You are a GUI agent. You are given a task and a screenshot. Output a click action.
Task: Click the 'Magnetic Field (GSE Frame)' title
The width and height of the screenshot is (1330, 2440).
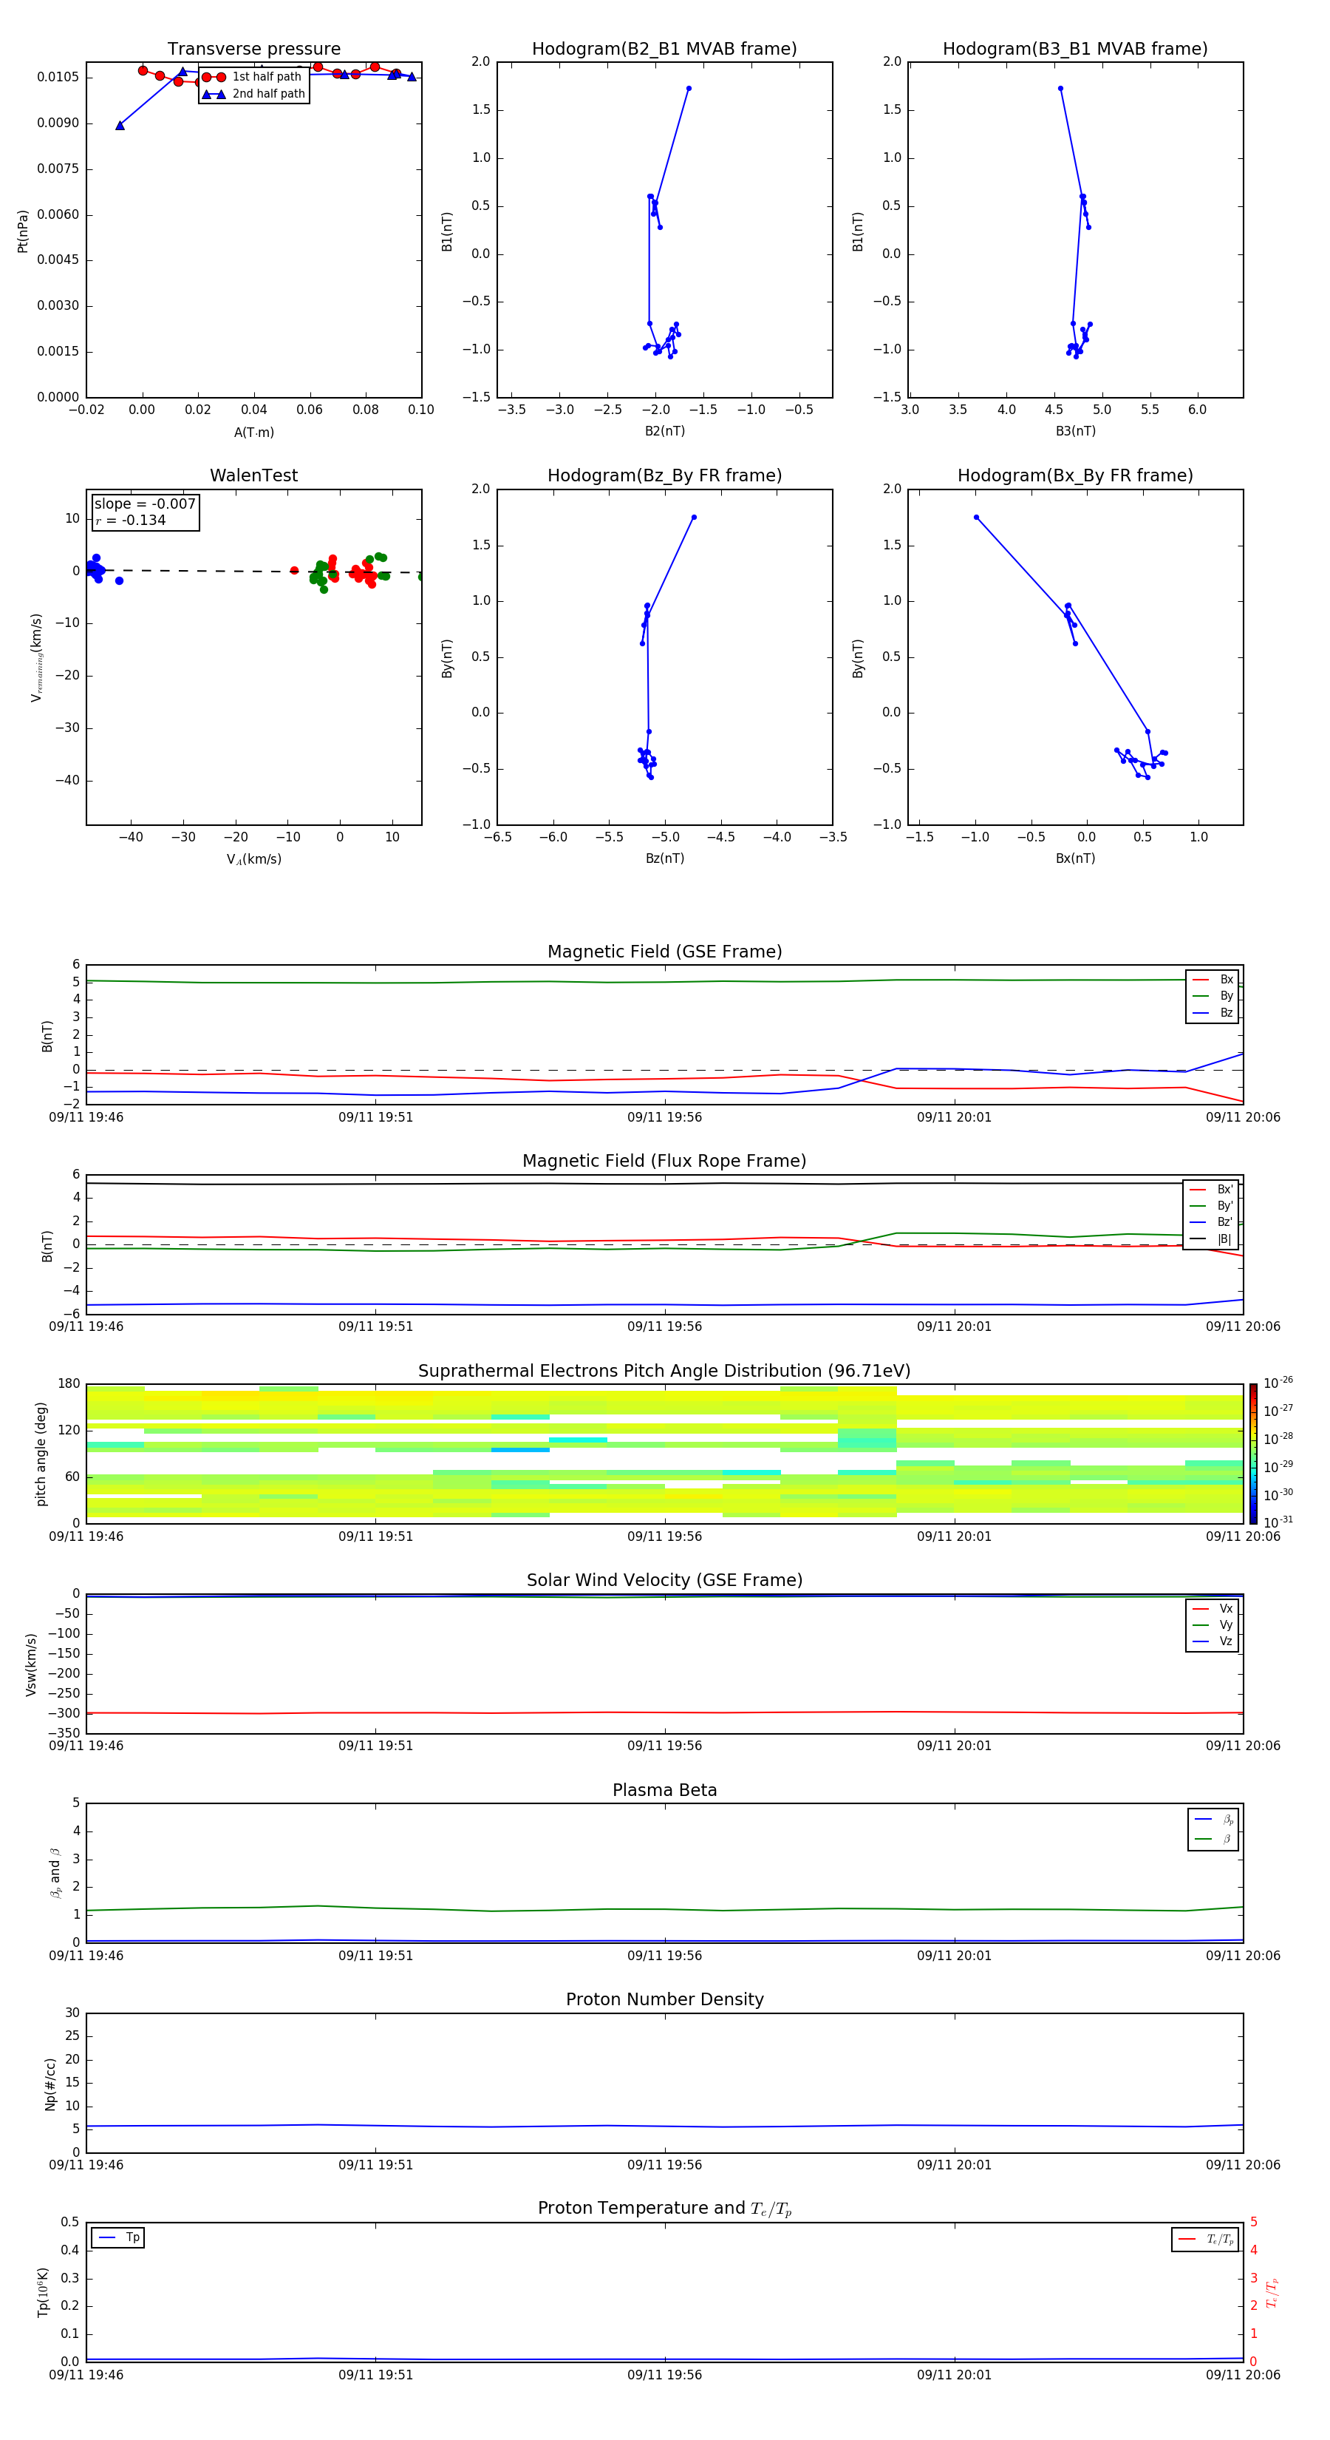click(664, 952)
